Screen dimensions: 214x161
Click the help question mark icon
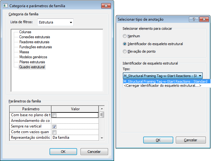tap(194, 19)
